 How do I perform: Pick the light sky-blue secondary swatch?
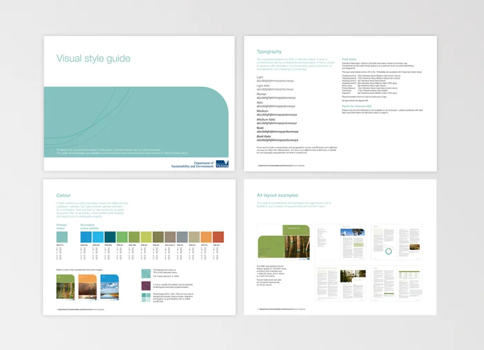point(98,237)
